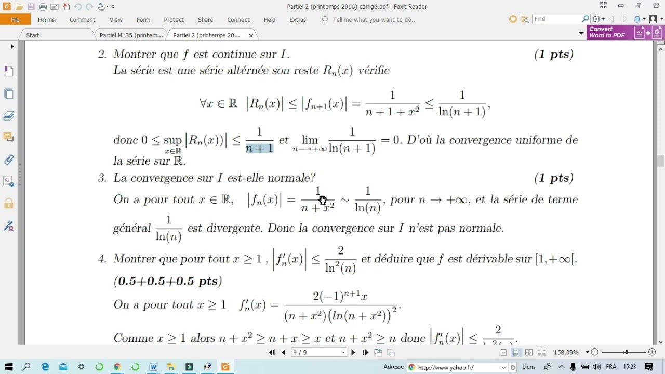The width and height of the screenshot is (665, 374).
Task: Open the Protect ribbon tab
Action: (174, 20)
